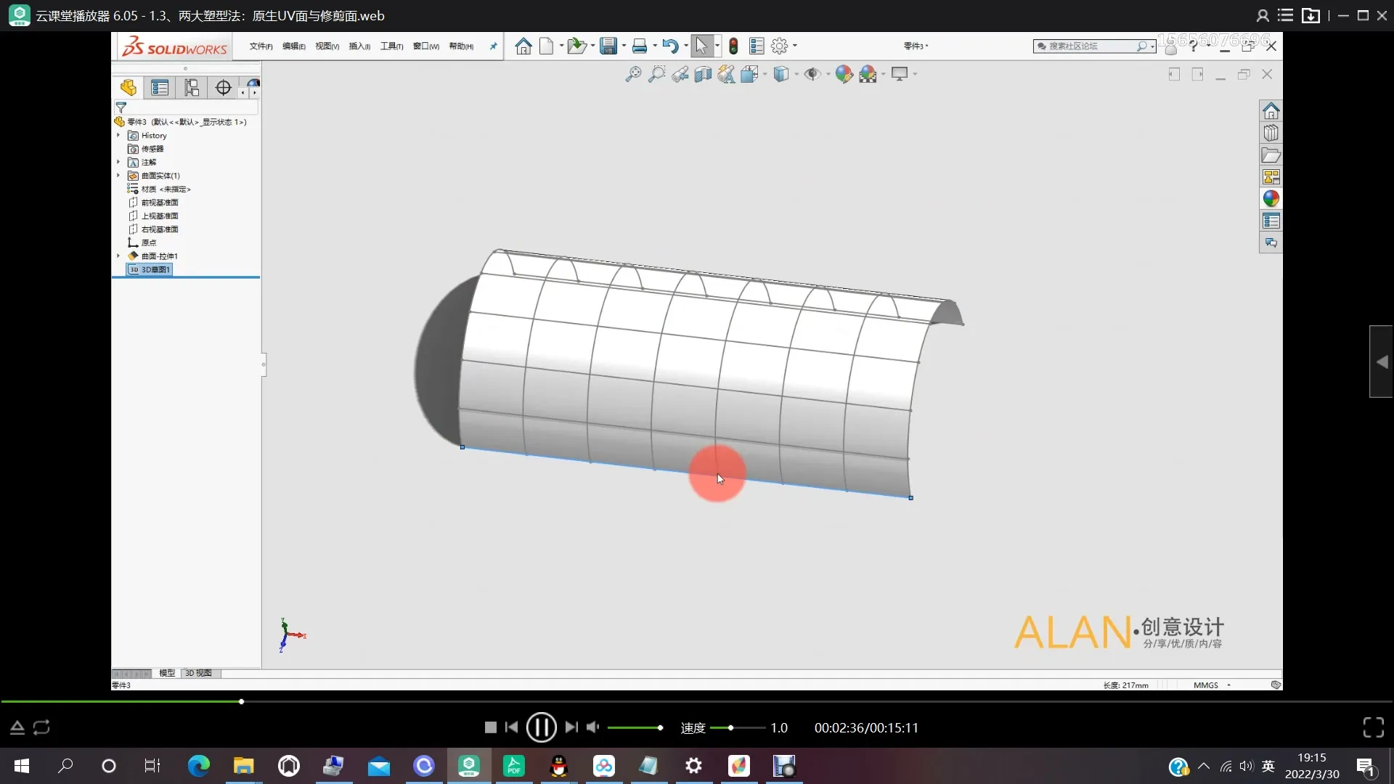Click the Zoom to Fit icon
This screenshot has width=1394, height=784.
(633, 74)
